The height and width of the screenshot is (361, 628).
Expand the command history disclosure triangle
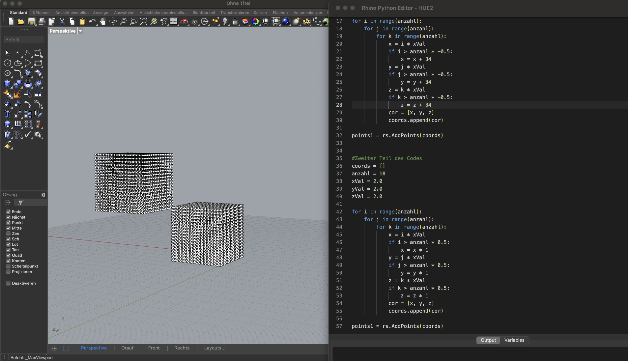pyautogui.click(x=4, y=358)
